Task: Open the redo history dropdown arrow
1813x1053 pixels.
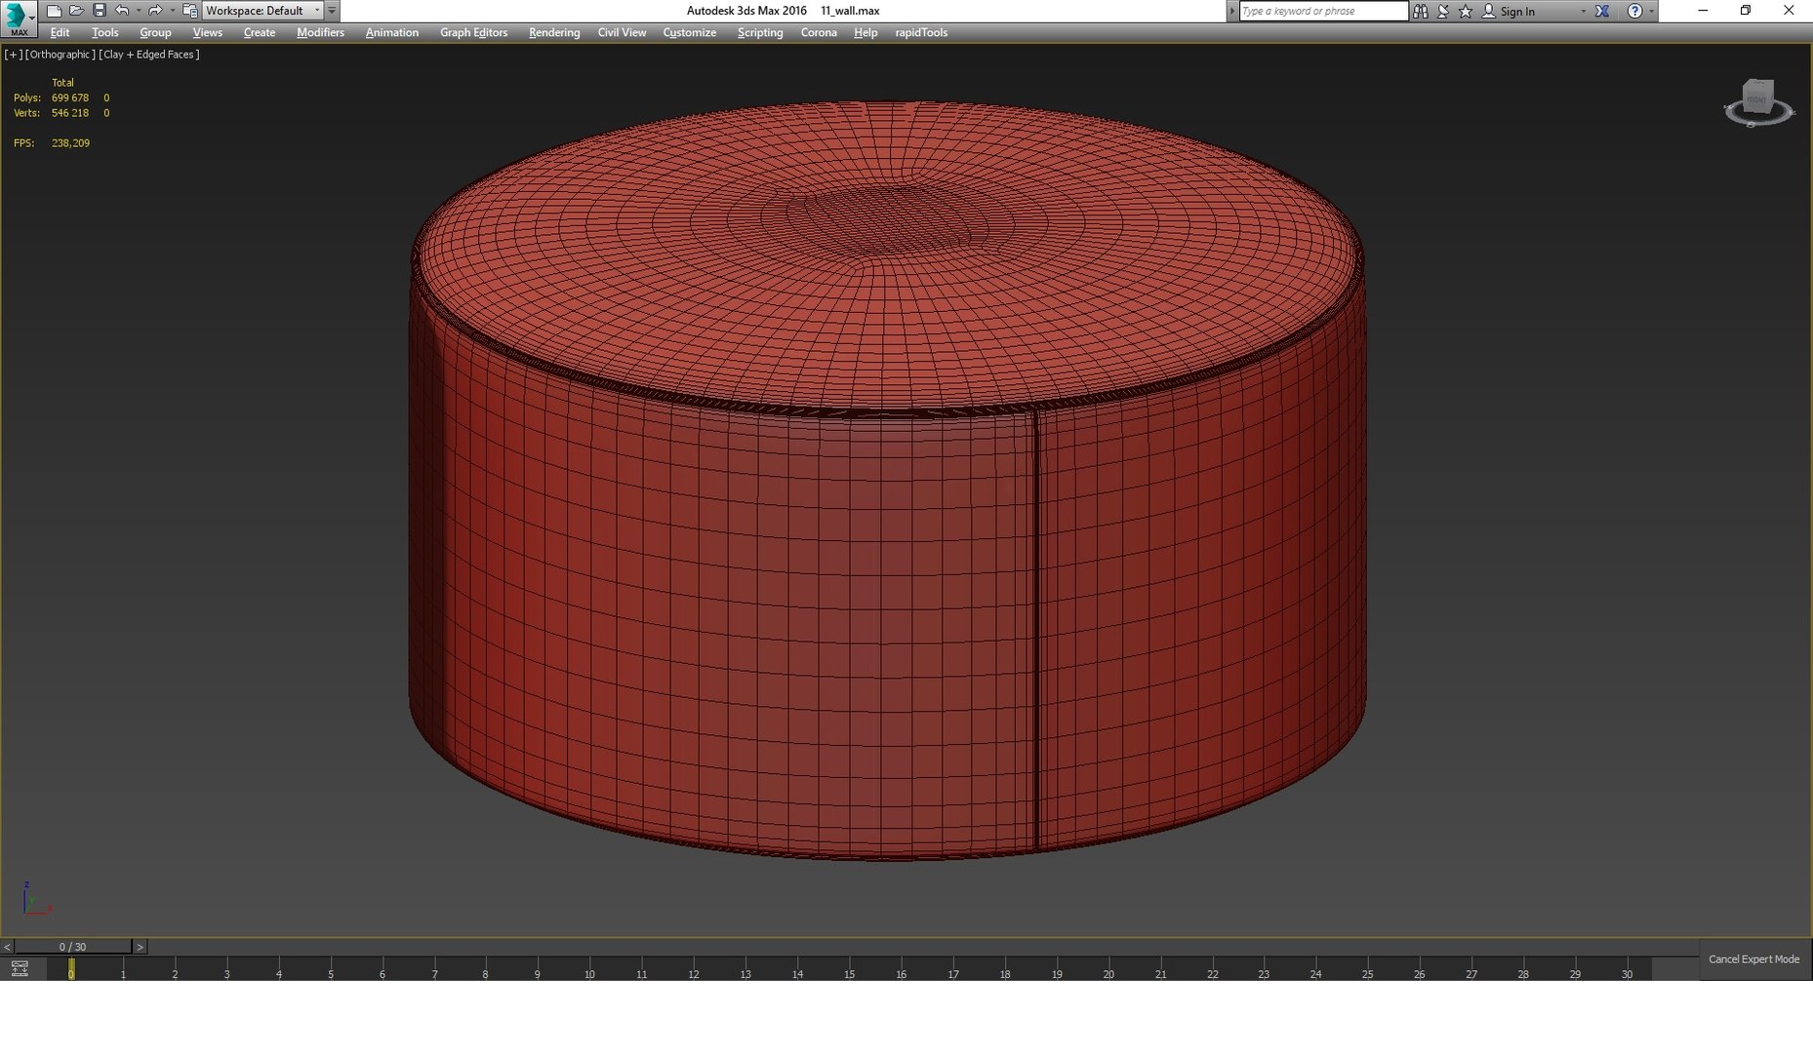Action: pos(171,11)
